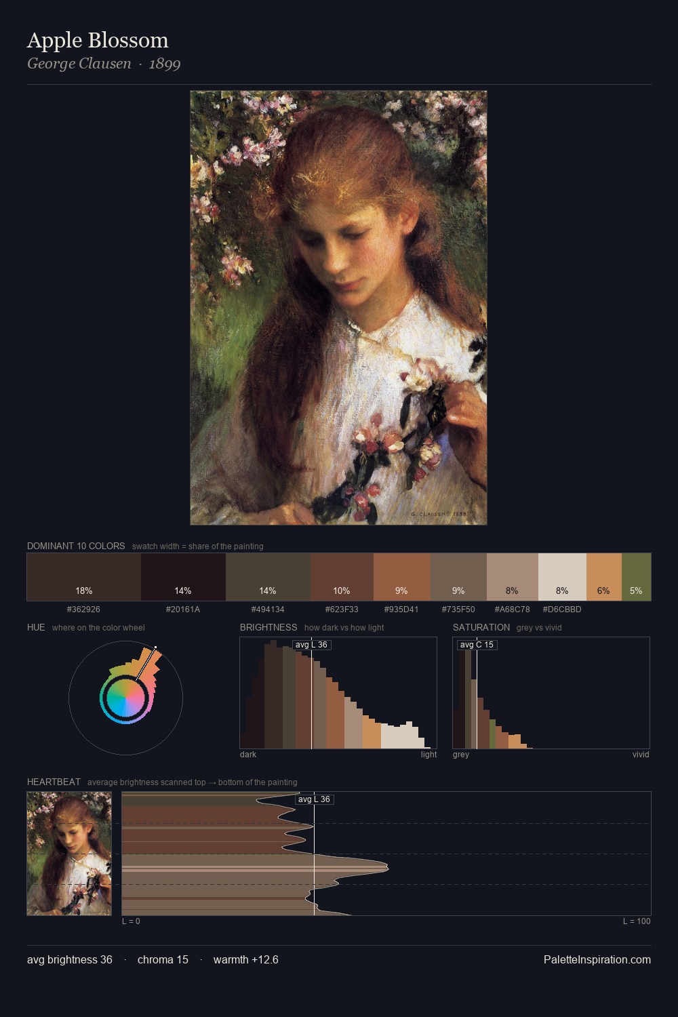Click 'grey vs vivid' caption
This screenshot has width=678, height=1017.
[x=540, y=628]
